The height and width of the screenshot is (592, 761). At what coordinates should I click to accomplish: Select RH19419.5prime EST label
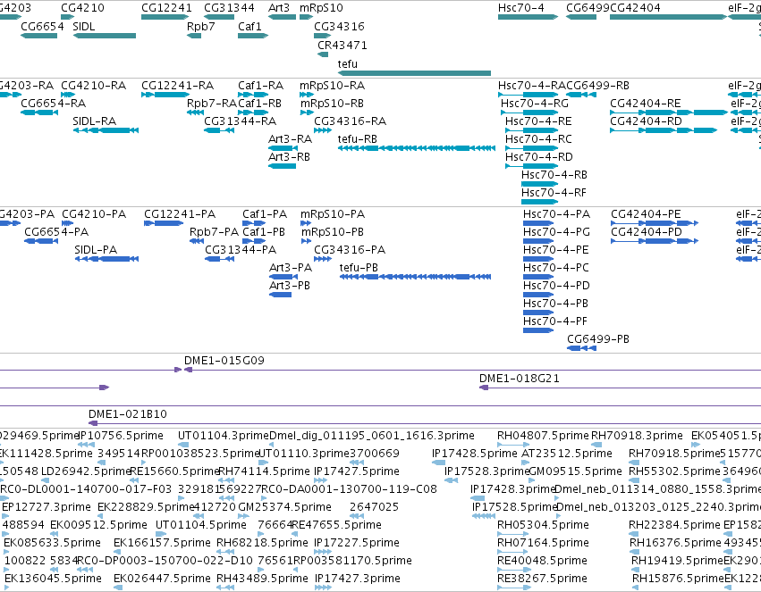pyautogui.click(x=677, y=561)
